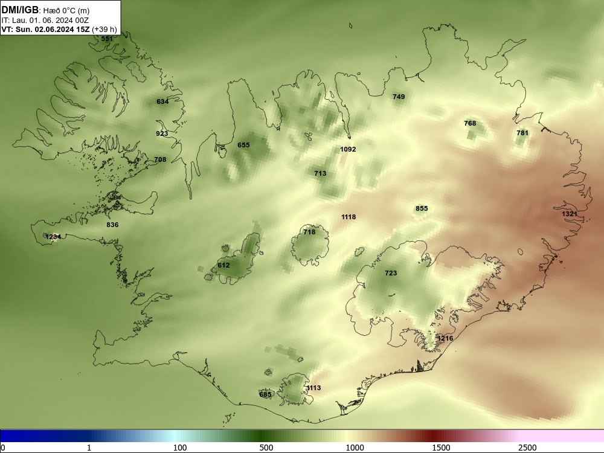Click the 1500 tick on the color scale

(441, 448)
